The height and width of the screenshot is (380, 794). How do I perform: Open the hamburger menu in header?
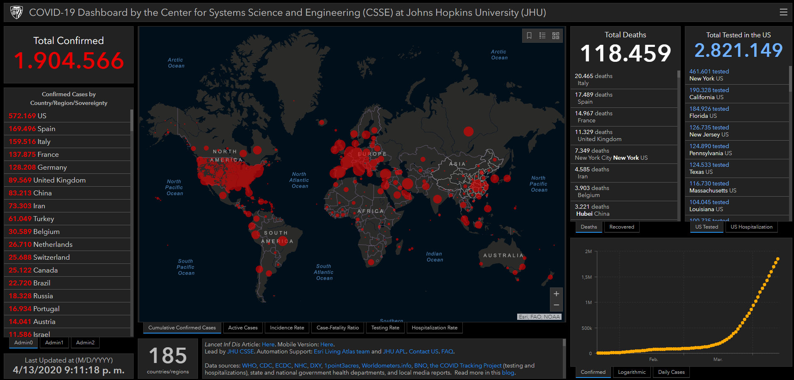(x=783, y=12)
